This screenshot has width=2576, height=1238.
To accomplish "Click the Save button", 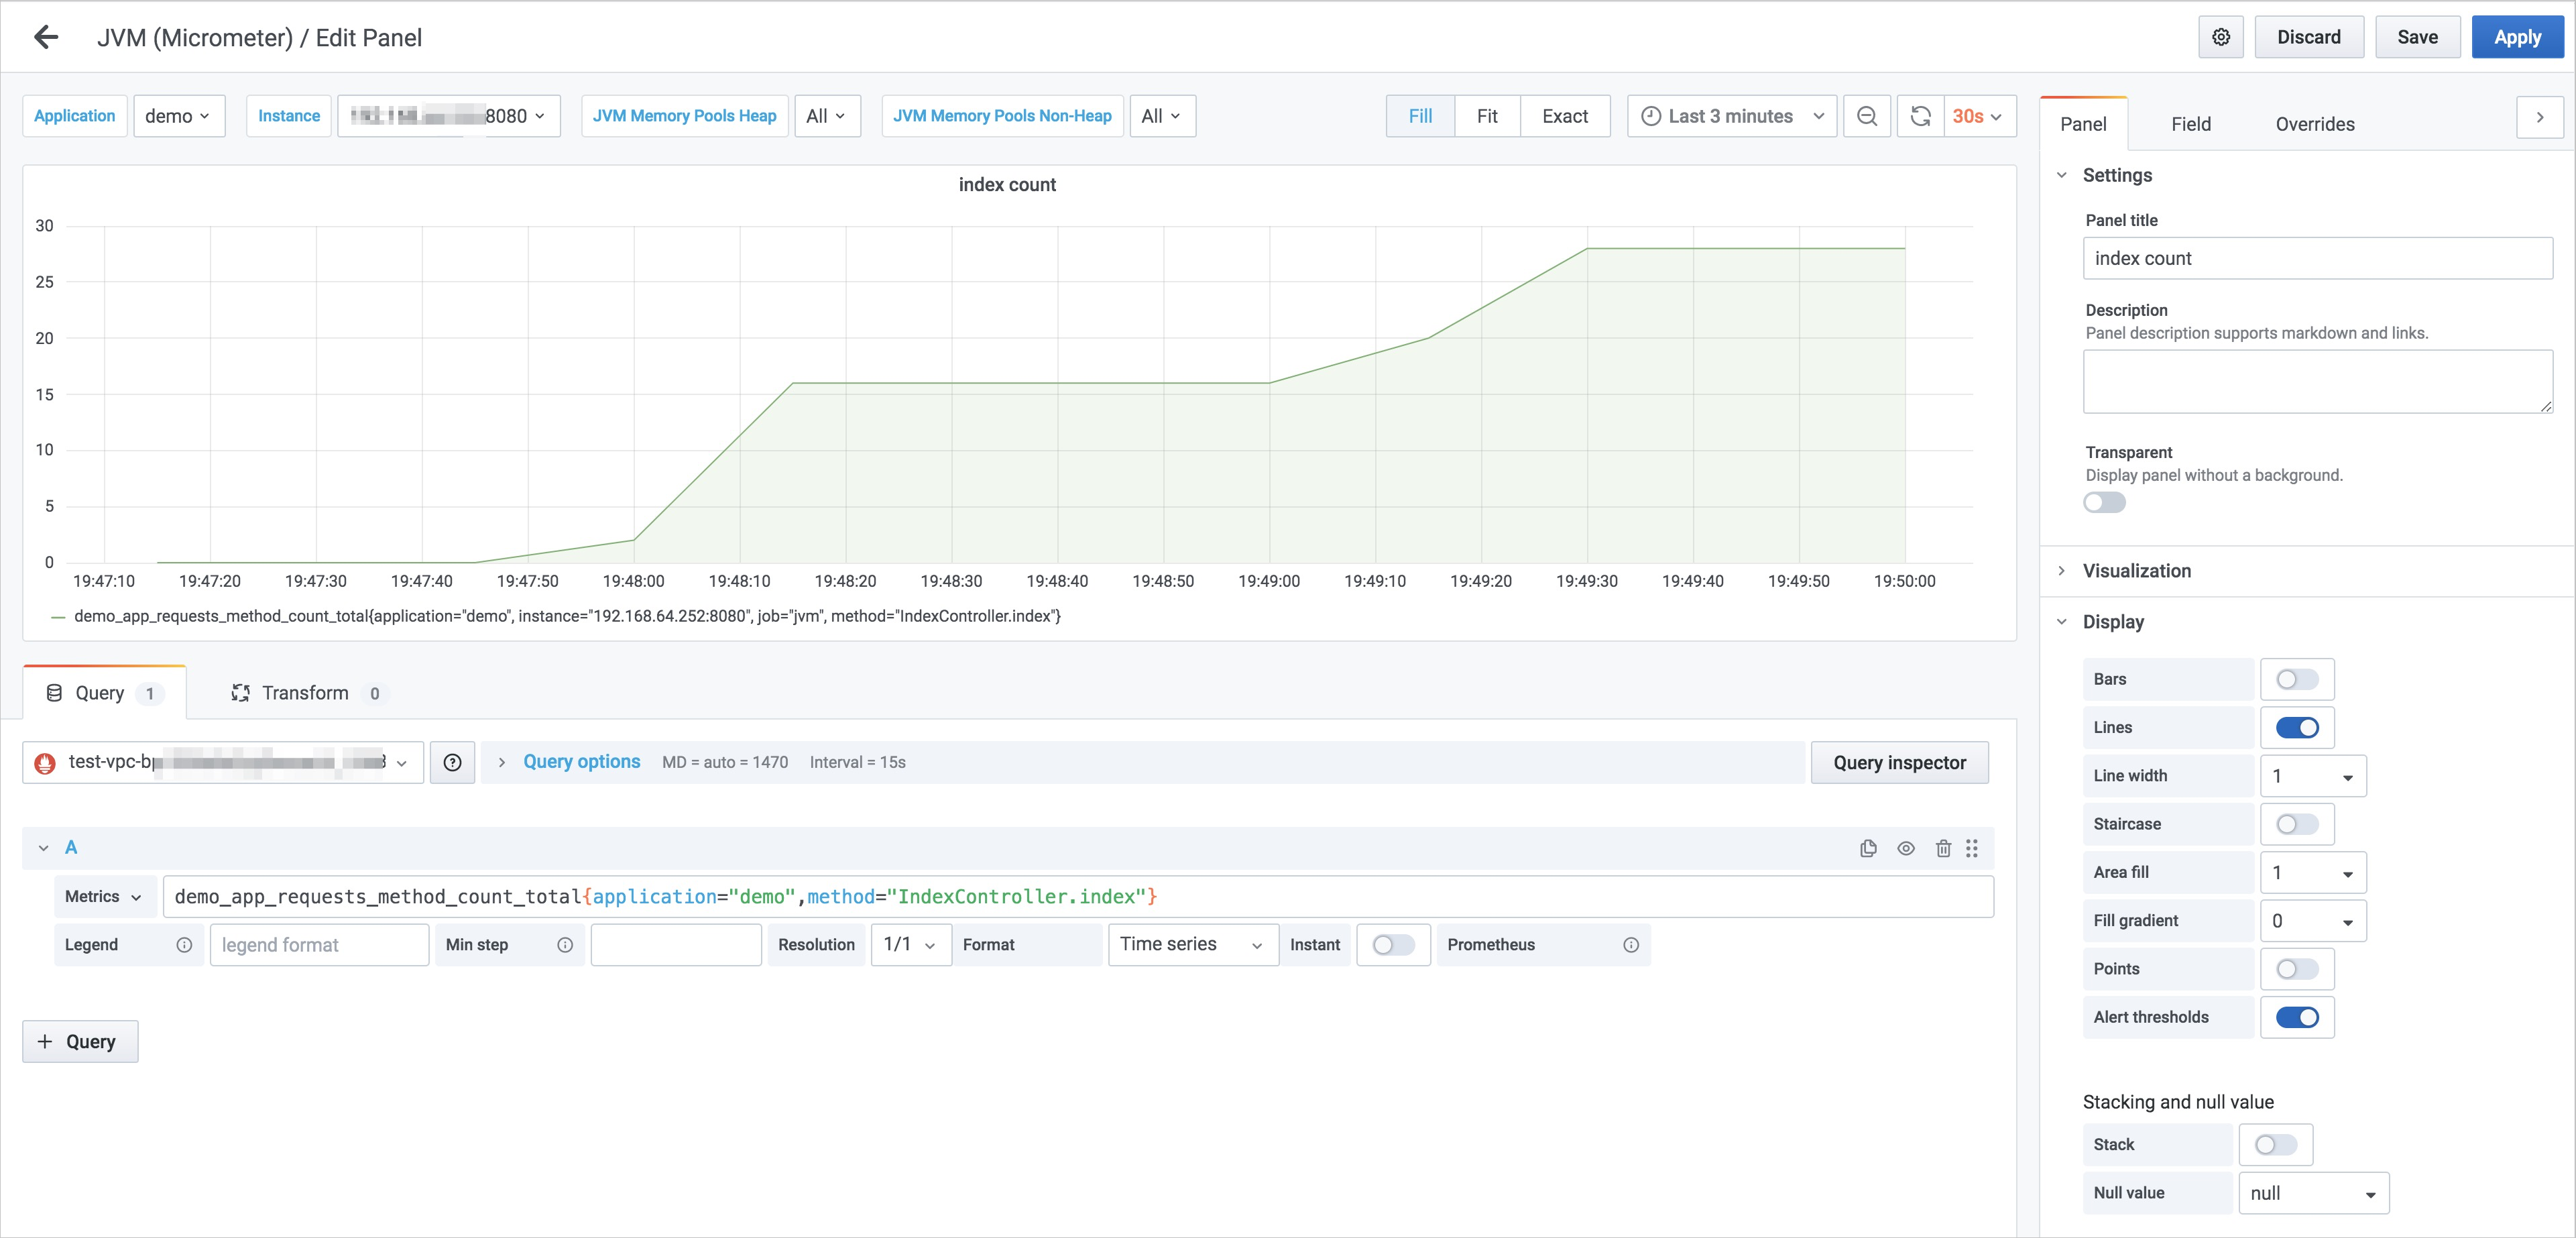I will pos(2417,37).
